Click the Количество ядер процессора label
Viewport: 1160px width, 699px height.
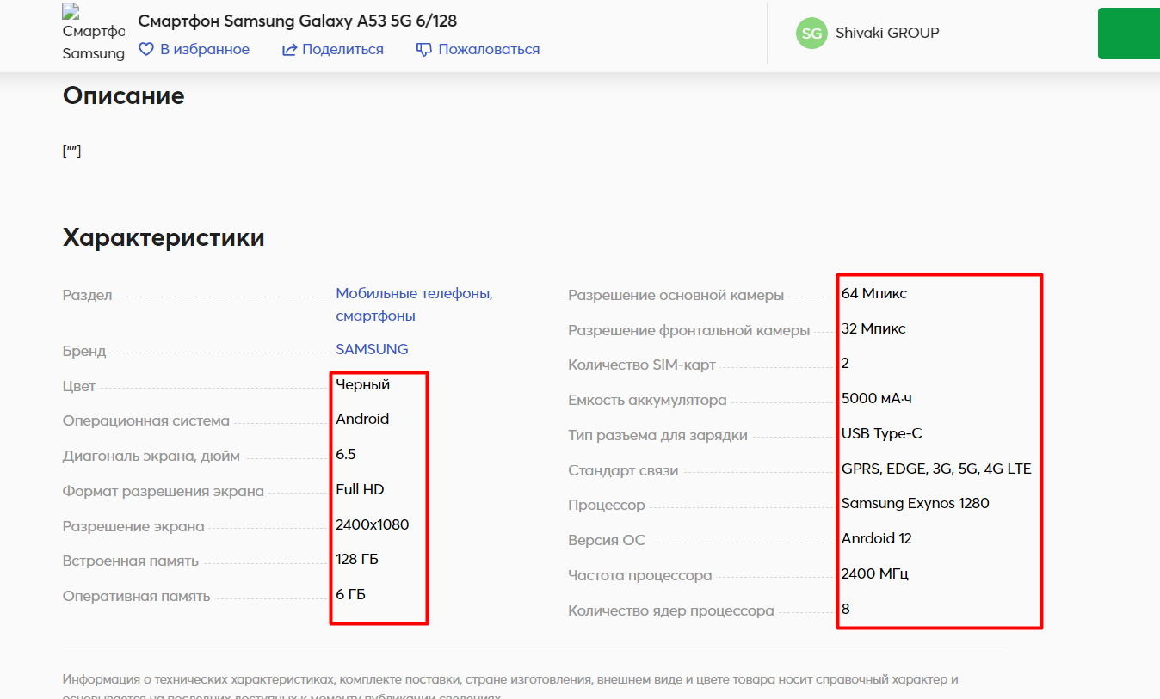(671, 610)
